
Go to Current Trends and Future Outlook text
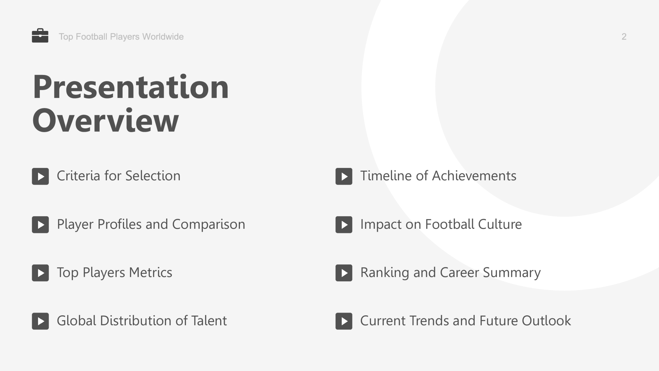(x=465, y=321)
